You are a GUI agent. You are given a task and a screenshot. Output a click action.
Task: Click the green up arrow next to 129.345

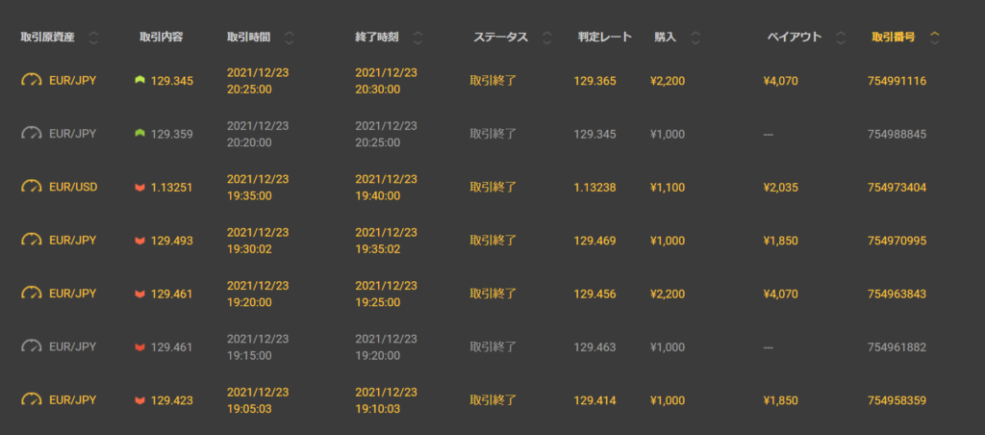pyautogui.click(x=139, y=81)
